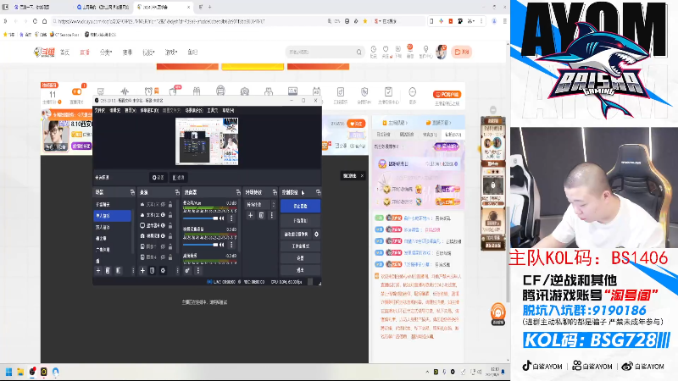The width and height of the screenshot is (678, 381).
Task: Reload the page with the browser refresh icon
Action: point(35,20)
